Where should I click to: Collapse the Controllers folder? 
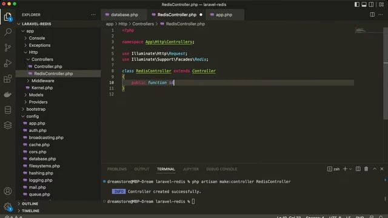point(58,59)
